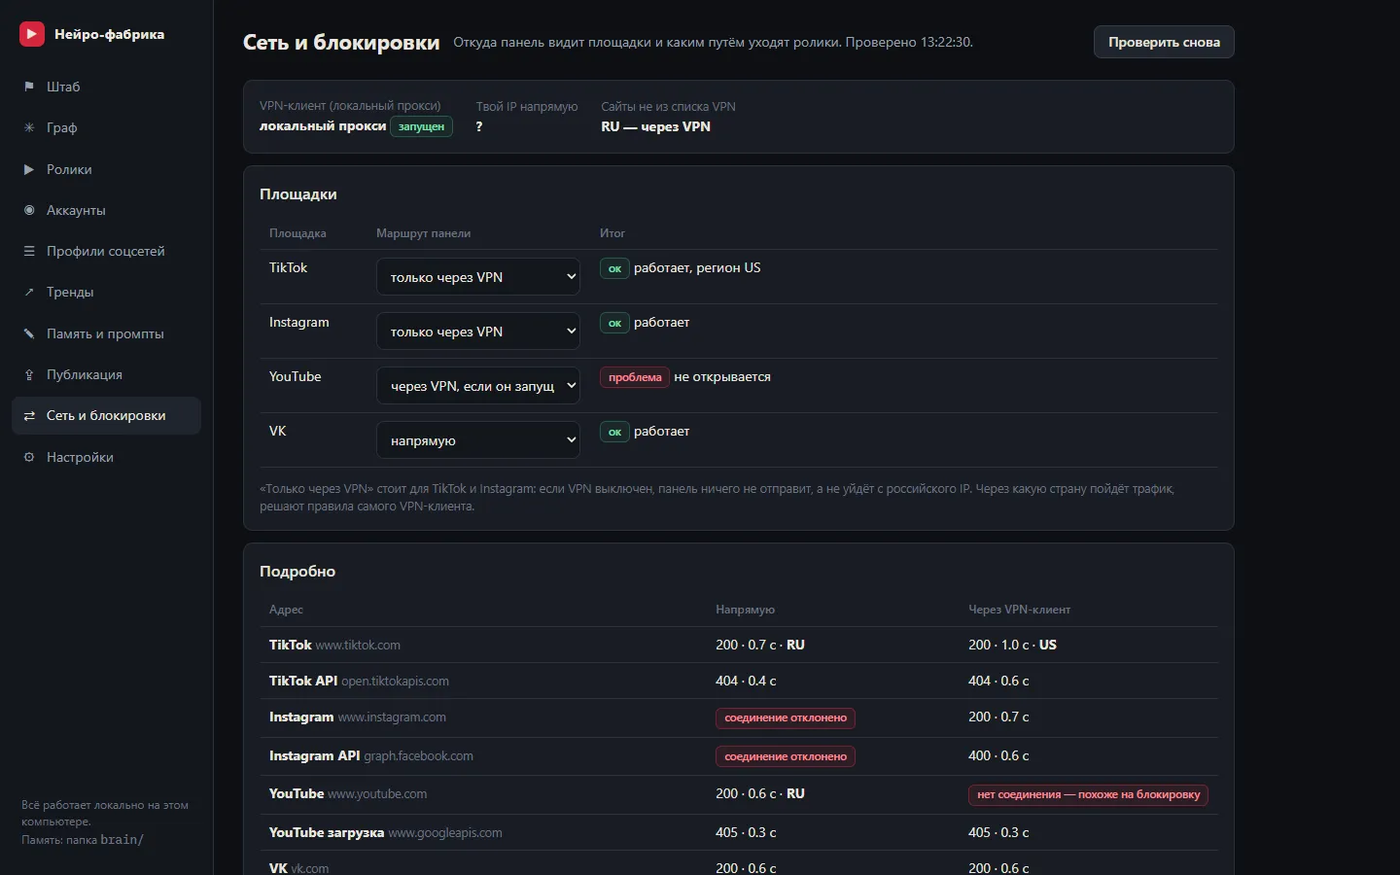
Task: Click the open.tiktokapis.com address
Action: pos(395,682)
